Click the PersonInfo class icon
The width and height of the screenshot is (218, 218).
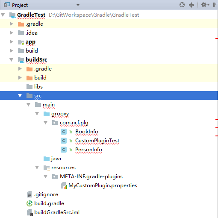click(64, 150)
